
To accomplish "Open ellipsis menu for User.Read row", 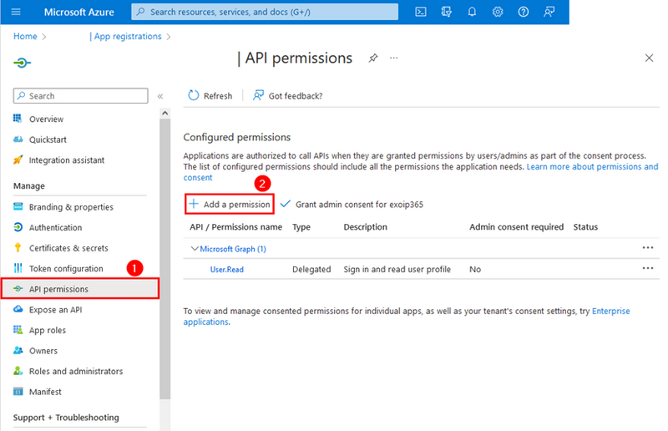I will [x=648, y=268].
